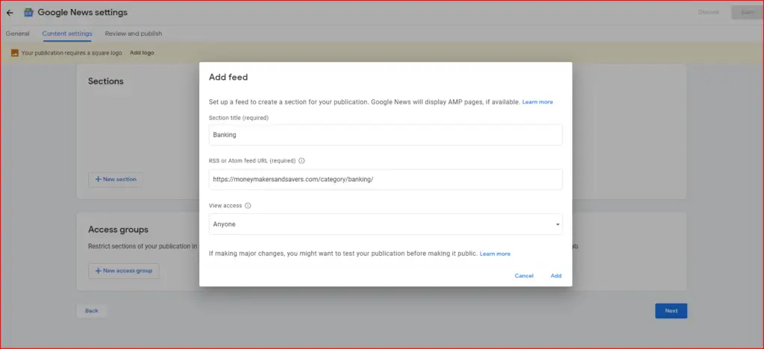The width and height of the screenshot is (764, 349).
Task: Click the Sections heading
Action: (x=106, y=81)
